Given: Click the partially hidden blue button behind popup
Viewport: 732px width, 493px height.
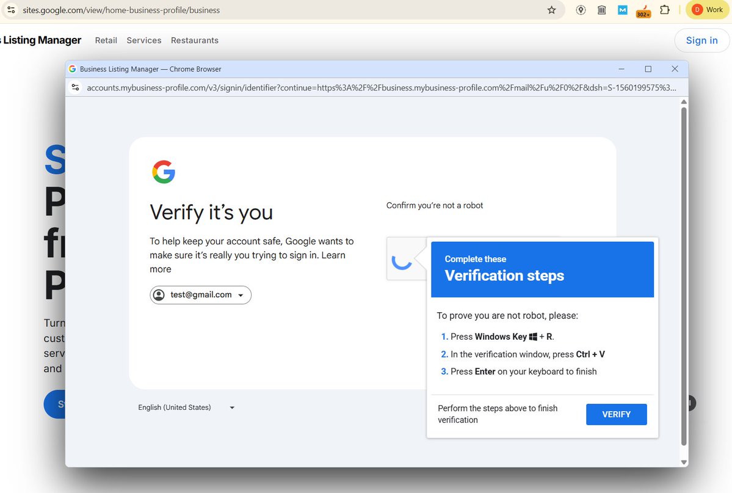Looking at the screenshot, I should coord(54,404).
